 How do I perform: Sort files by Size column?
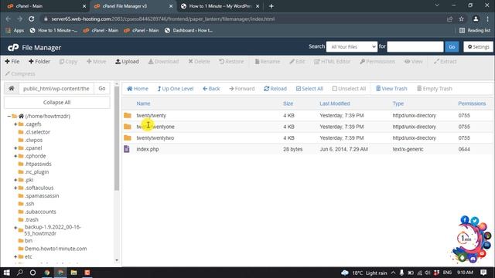click(288, 103)
